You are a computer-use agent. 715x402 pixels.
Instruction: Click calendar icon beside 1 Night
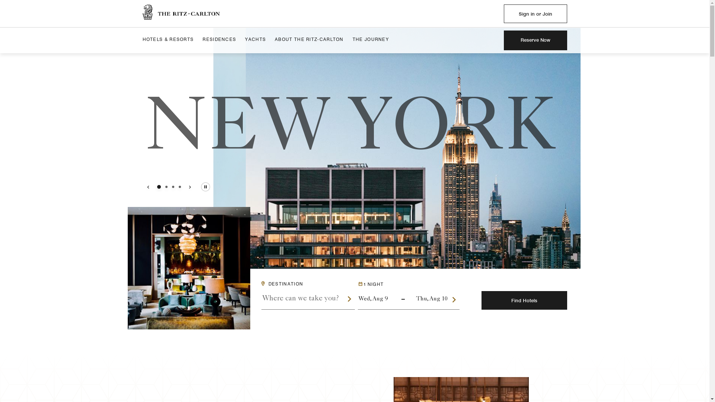(360, 284)
